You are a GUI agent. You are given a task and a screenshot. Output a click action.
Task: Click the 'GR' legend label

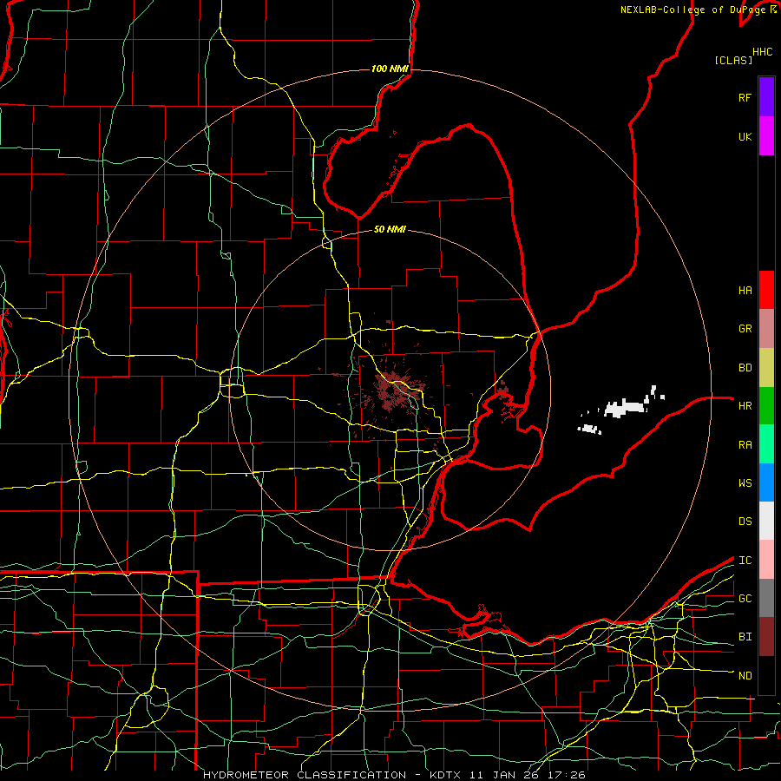[x=745, y=329]
